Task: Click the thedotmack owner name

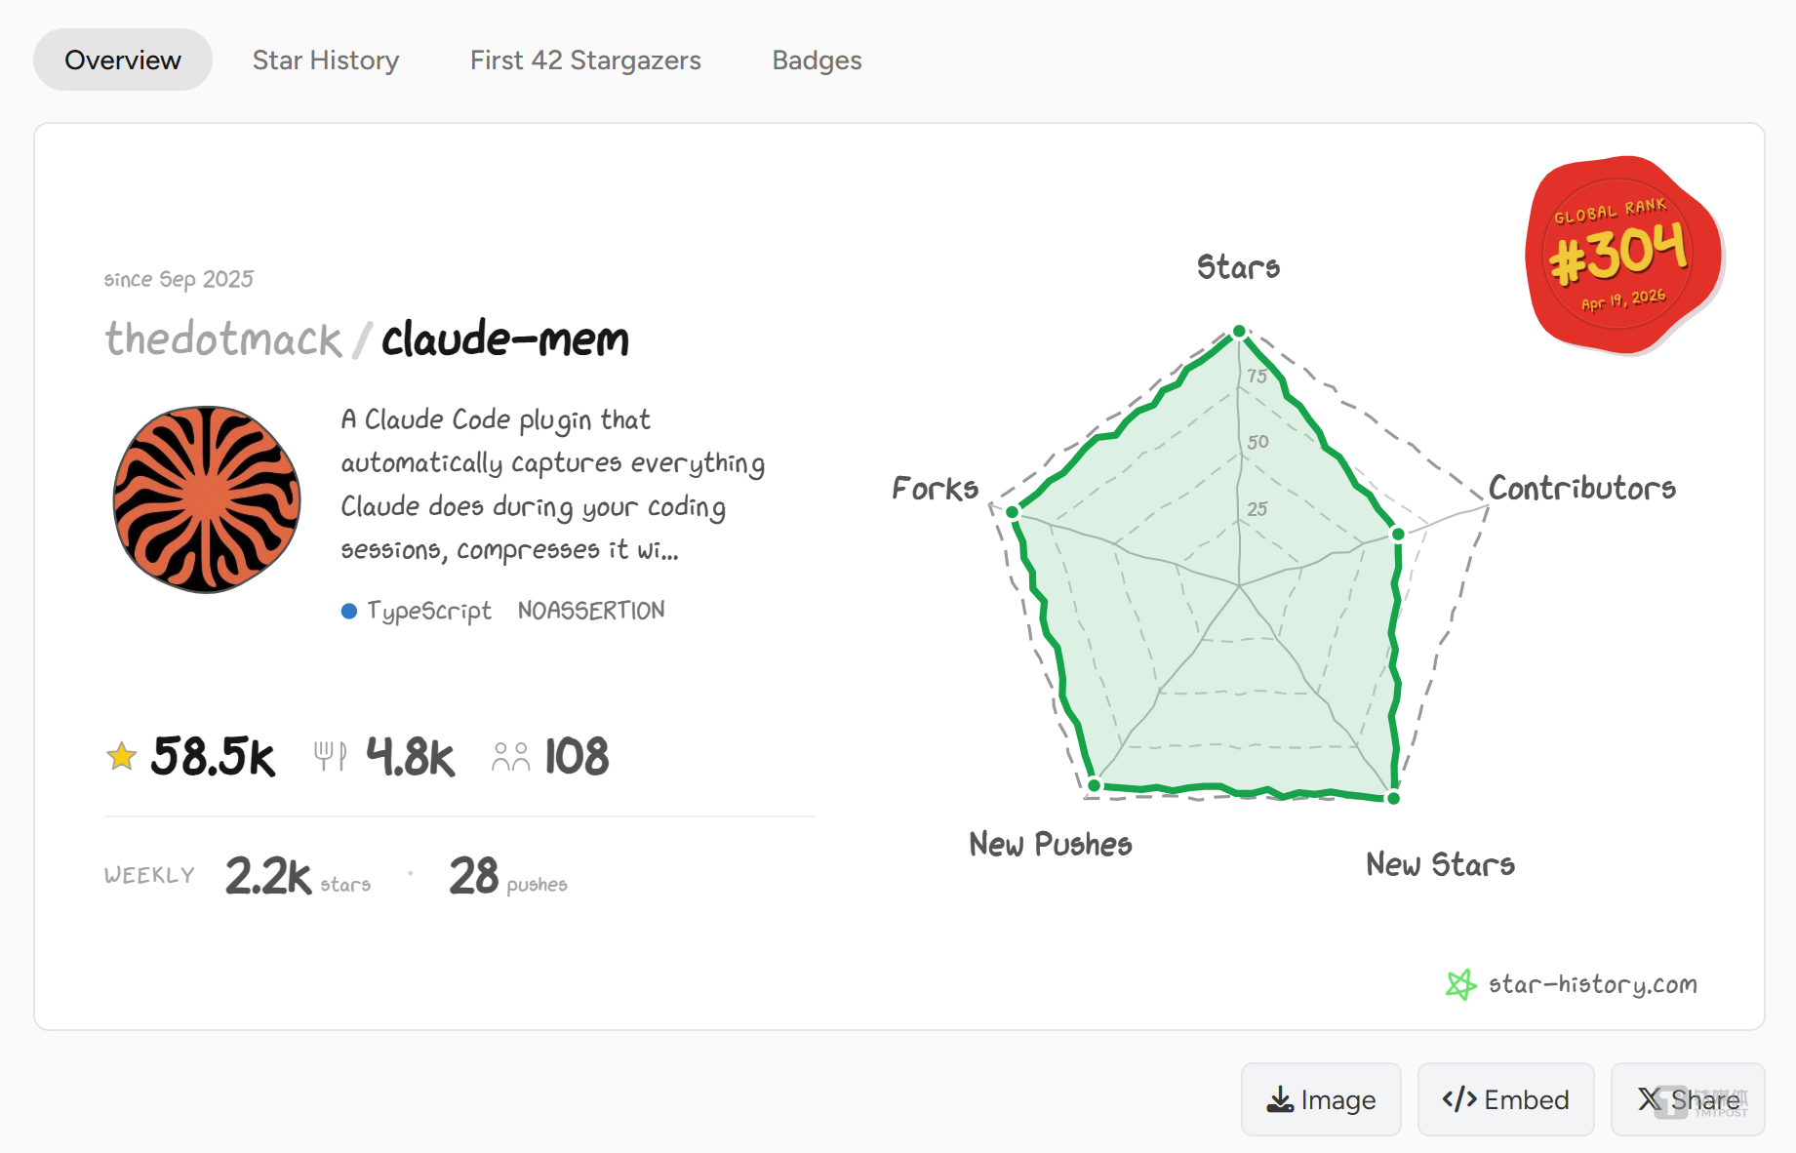Action: click(x=223, y=339)
